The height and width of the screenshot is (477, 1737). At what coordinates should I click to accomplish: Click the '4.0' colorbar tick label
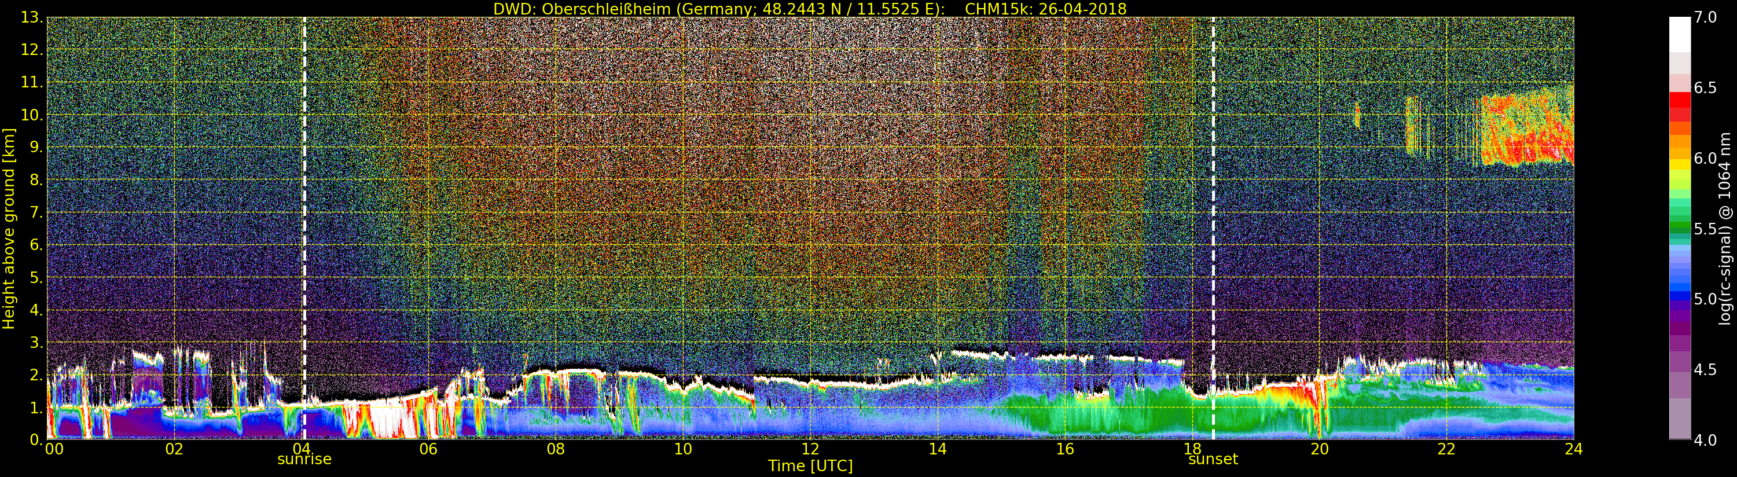tap(1705, 440)
